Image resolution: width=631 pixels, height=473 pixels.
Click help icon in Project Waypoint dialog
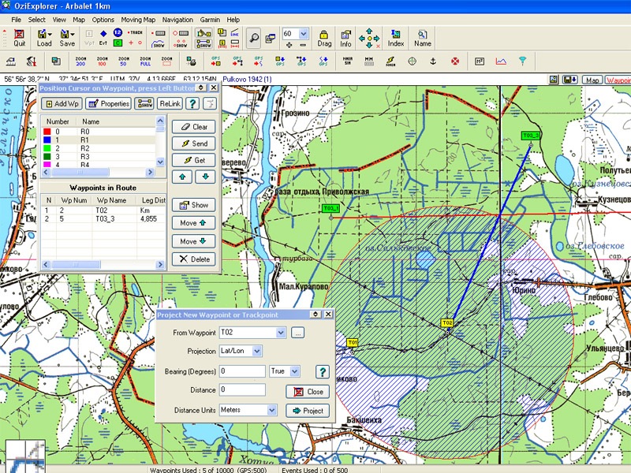click(322, 372)
